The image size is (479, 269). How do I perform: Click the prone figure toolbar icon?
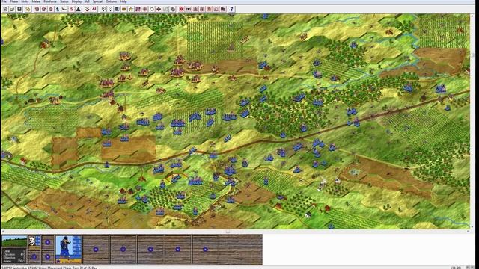coord(64,9)
